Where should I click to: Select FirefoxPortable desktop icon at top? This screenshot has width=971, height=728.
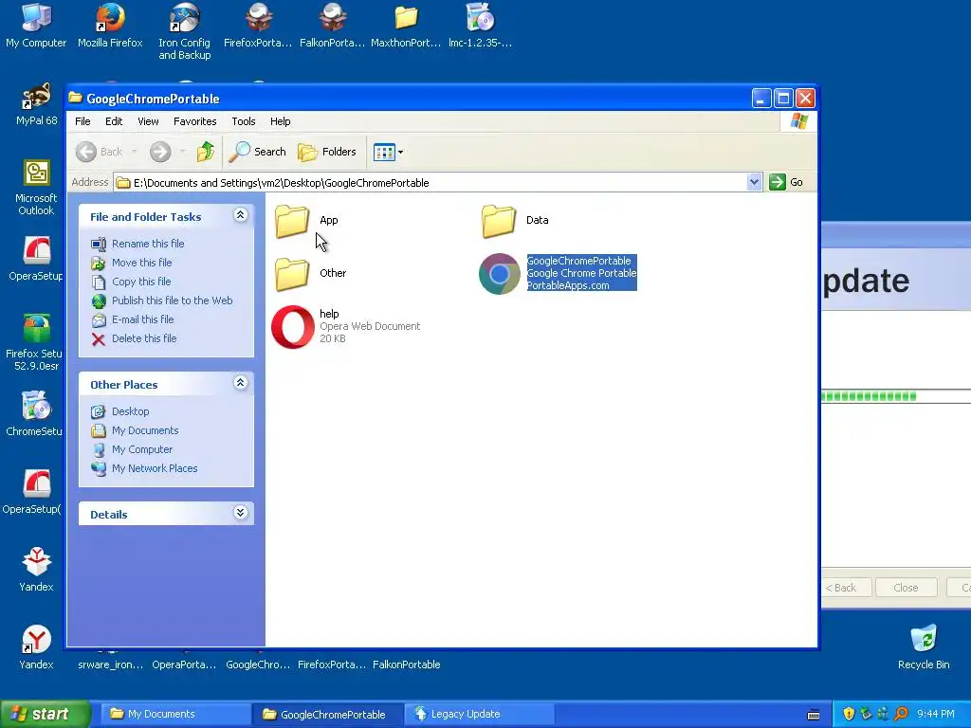coord(258,26)
